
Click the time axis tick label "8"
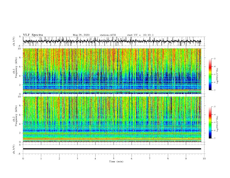pyautogui.click(x=168, y=159)
